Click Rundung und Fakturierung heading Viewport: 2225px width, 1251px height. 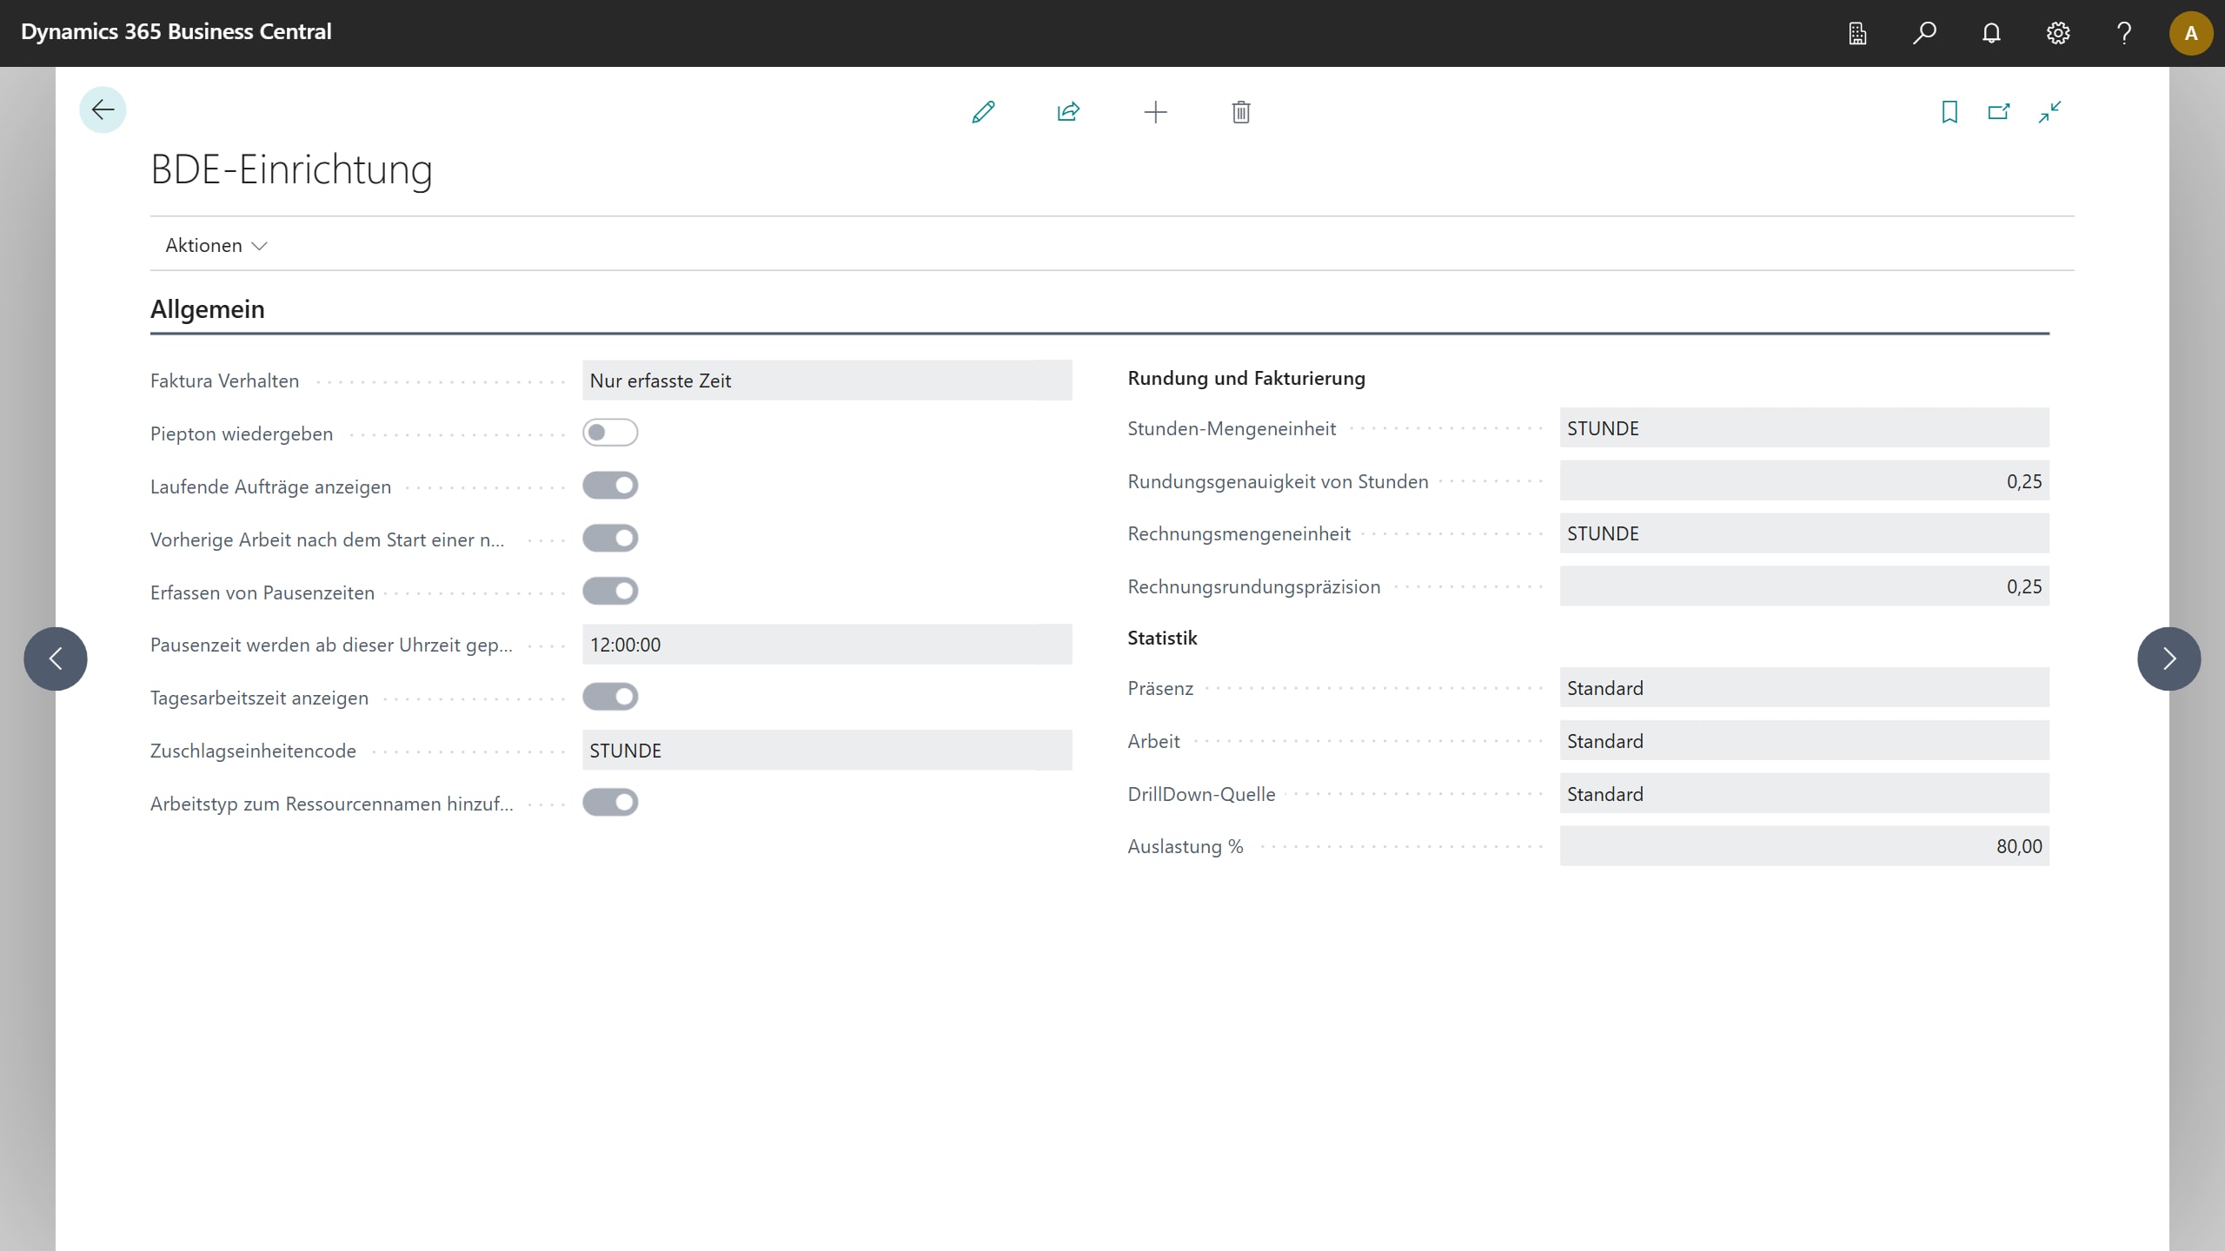pos(1246,379)
